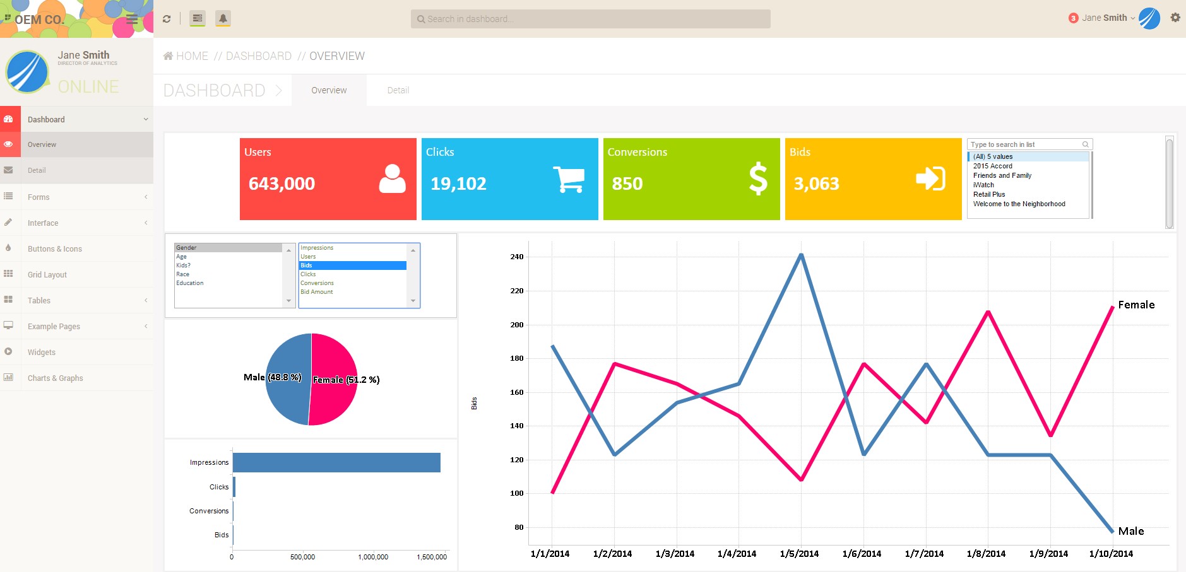
Task: Toggle the hamburger sidebar menu icon
Action: click(x=132, y=19)
